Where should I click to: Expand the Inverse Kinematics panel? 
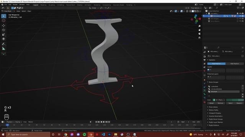click(216, 116)
